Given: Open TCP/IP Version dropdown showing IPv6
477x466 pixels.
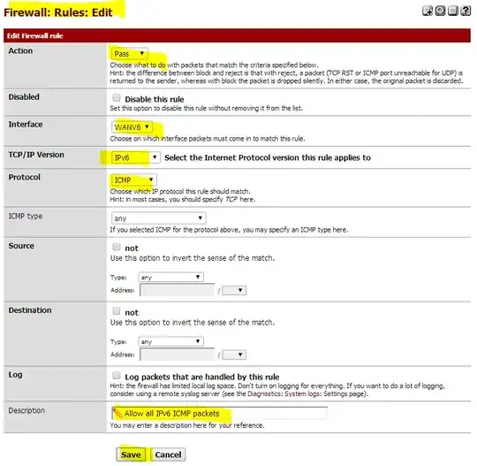Looking at the screenshot, I should pos(136,157).
